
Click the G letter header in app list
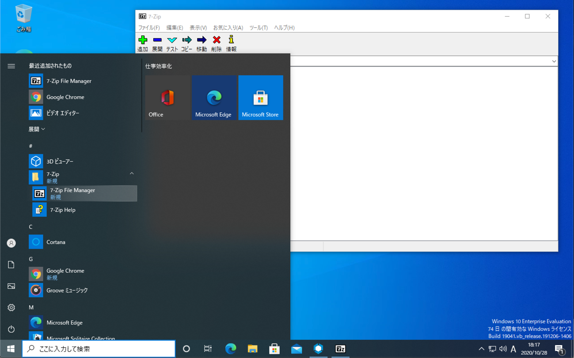[x=30, y=259]
